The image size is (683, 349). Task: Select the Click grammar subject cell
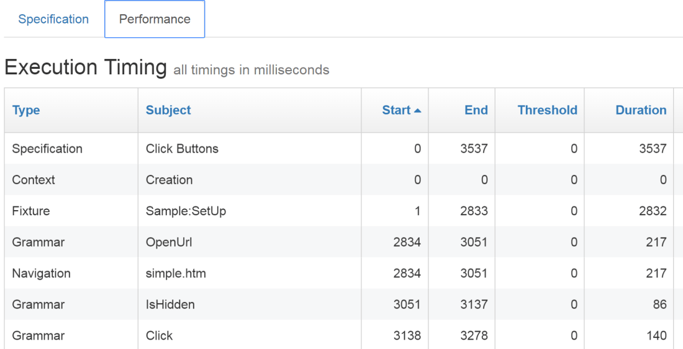159,335
